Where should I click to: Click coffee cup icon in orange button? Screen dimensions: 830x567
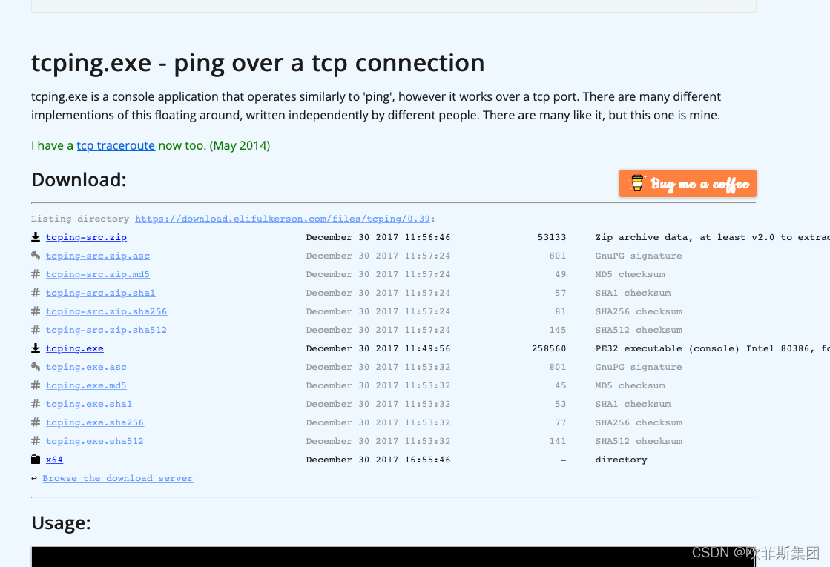637,183
